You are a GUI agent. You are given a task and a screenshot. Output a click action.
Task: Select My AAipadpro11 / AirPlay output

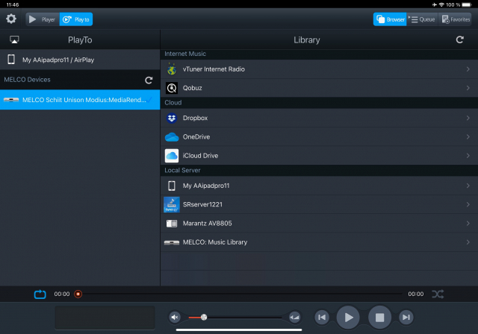click(80, 60)
